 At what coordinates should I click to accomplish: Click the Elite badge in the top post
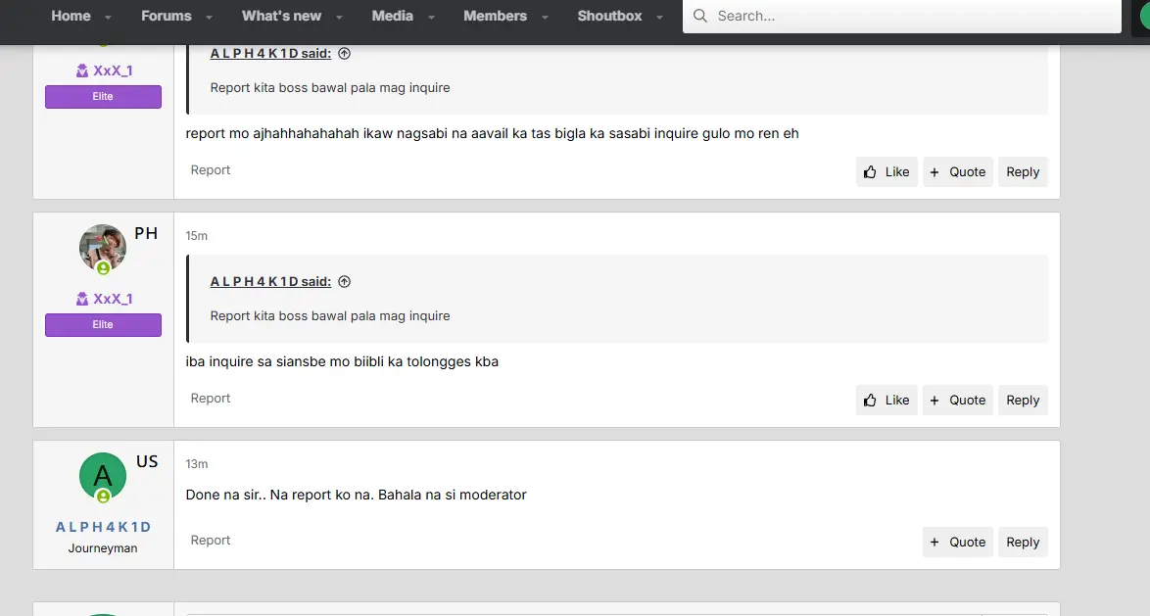pos(103,97)
